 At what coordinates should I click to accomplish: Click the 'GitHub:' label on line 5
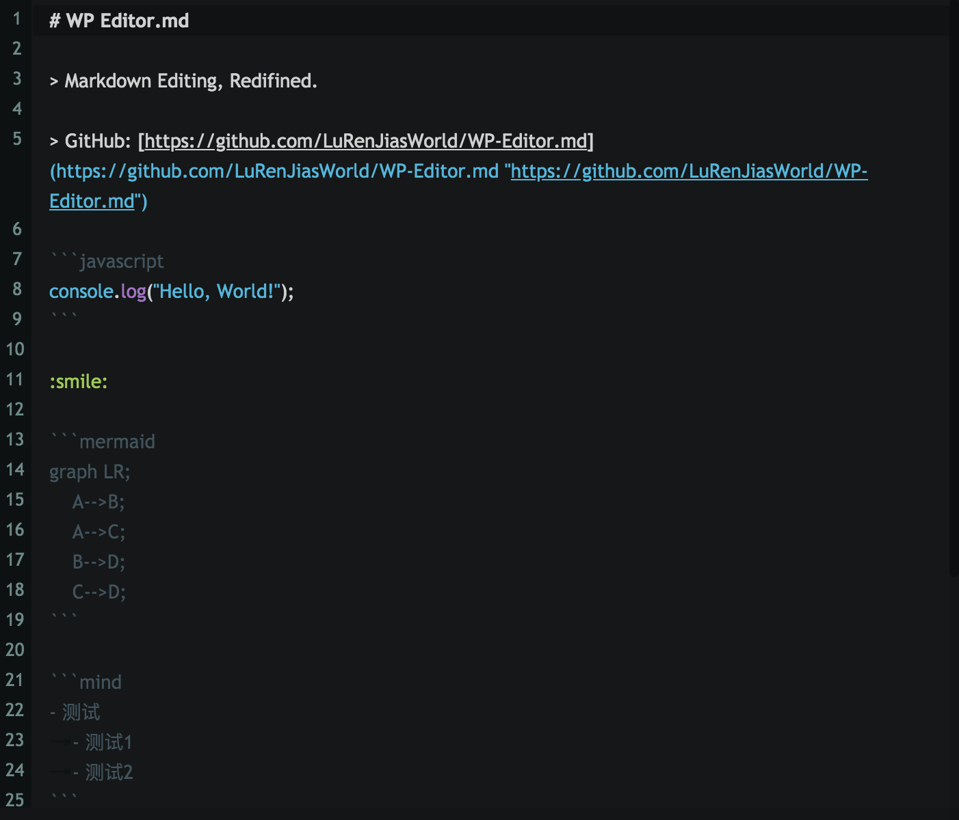(98, 141)
